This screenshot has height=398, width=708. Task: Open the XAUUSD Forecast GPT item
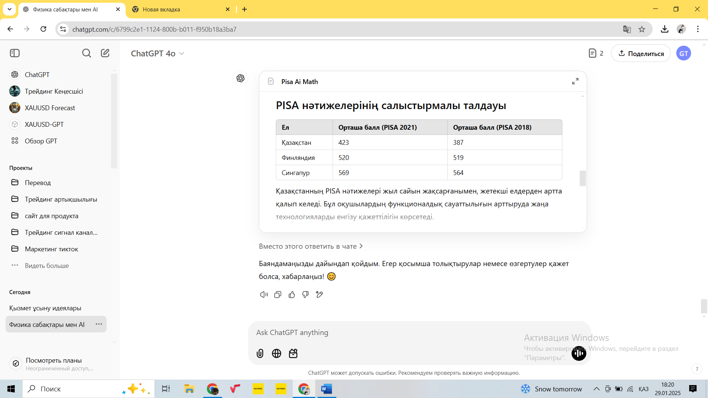pos(50,108)
